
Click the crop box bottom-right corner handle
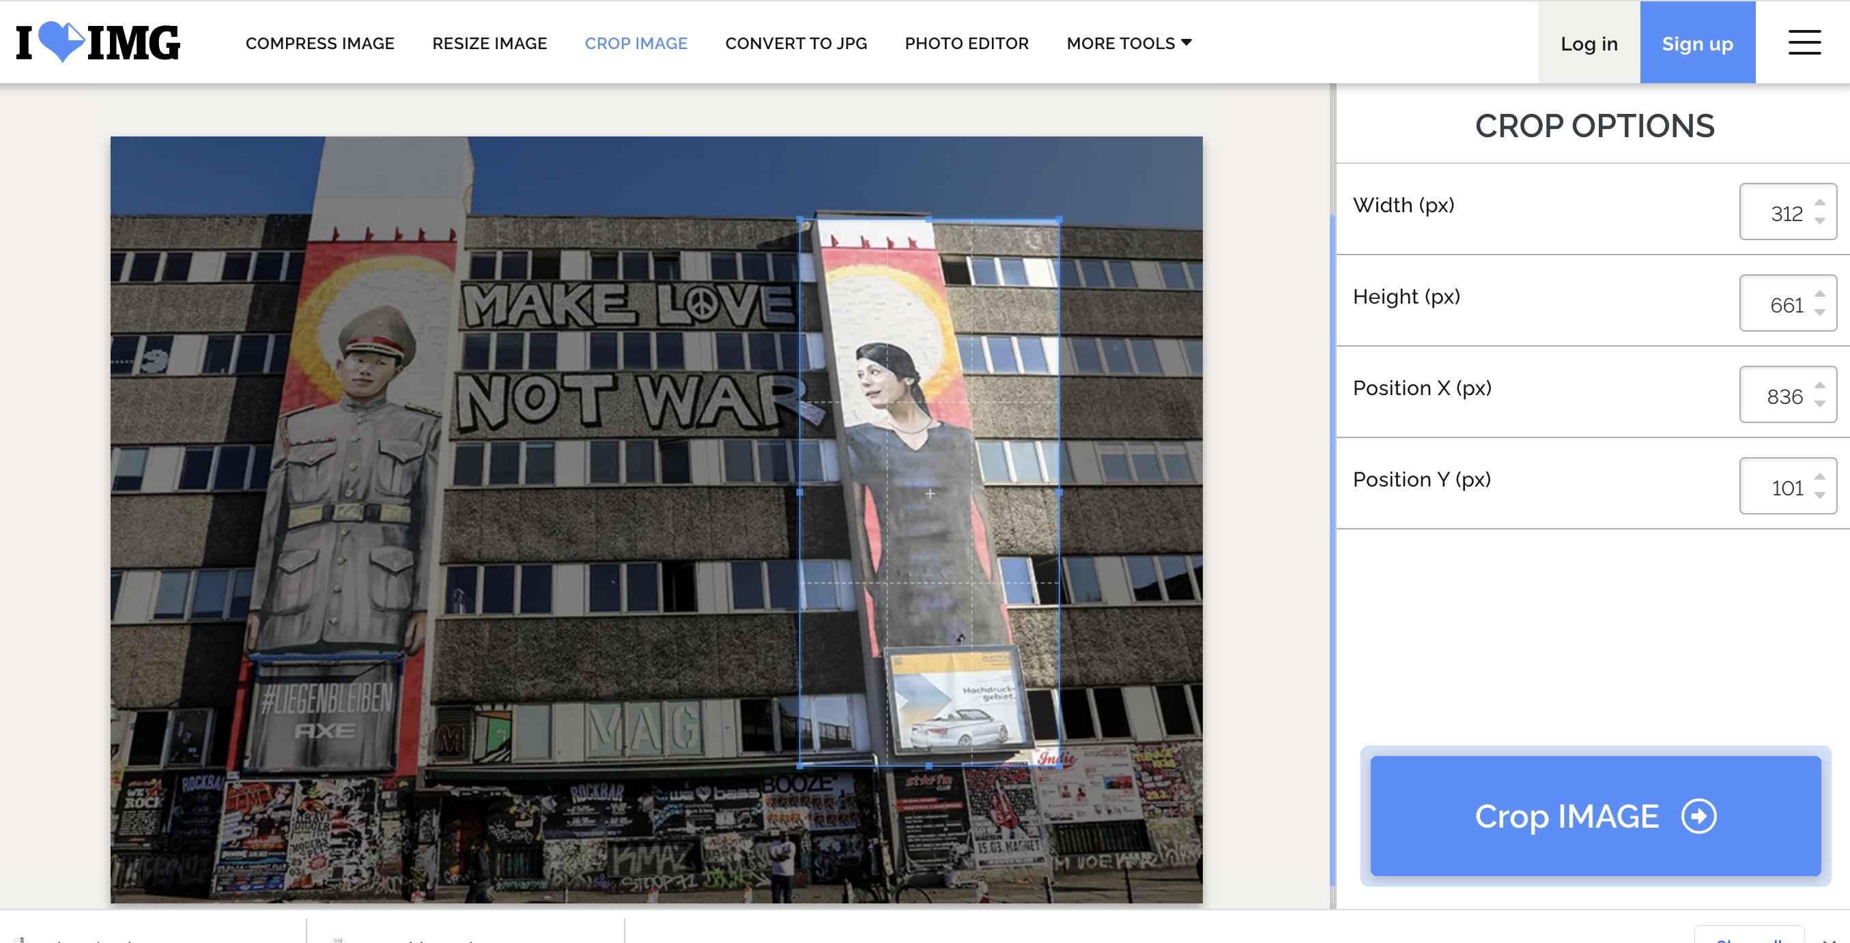1059,766
